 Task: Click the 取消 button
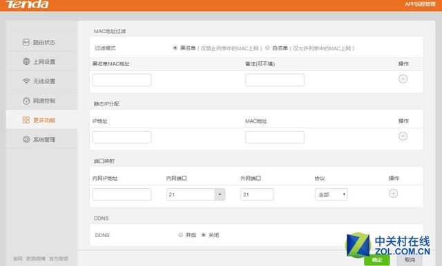click(410, 260)
